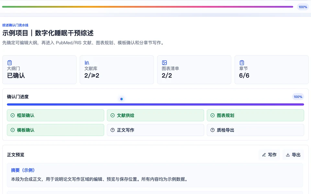Click the library icon on 文献库 card
The width and height of the screenshot is (311, 194).
pos(87,63)
